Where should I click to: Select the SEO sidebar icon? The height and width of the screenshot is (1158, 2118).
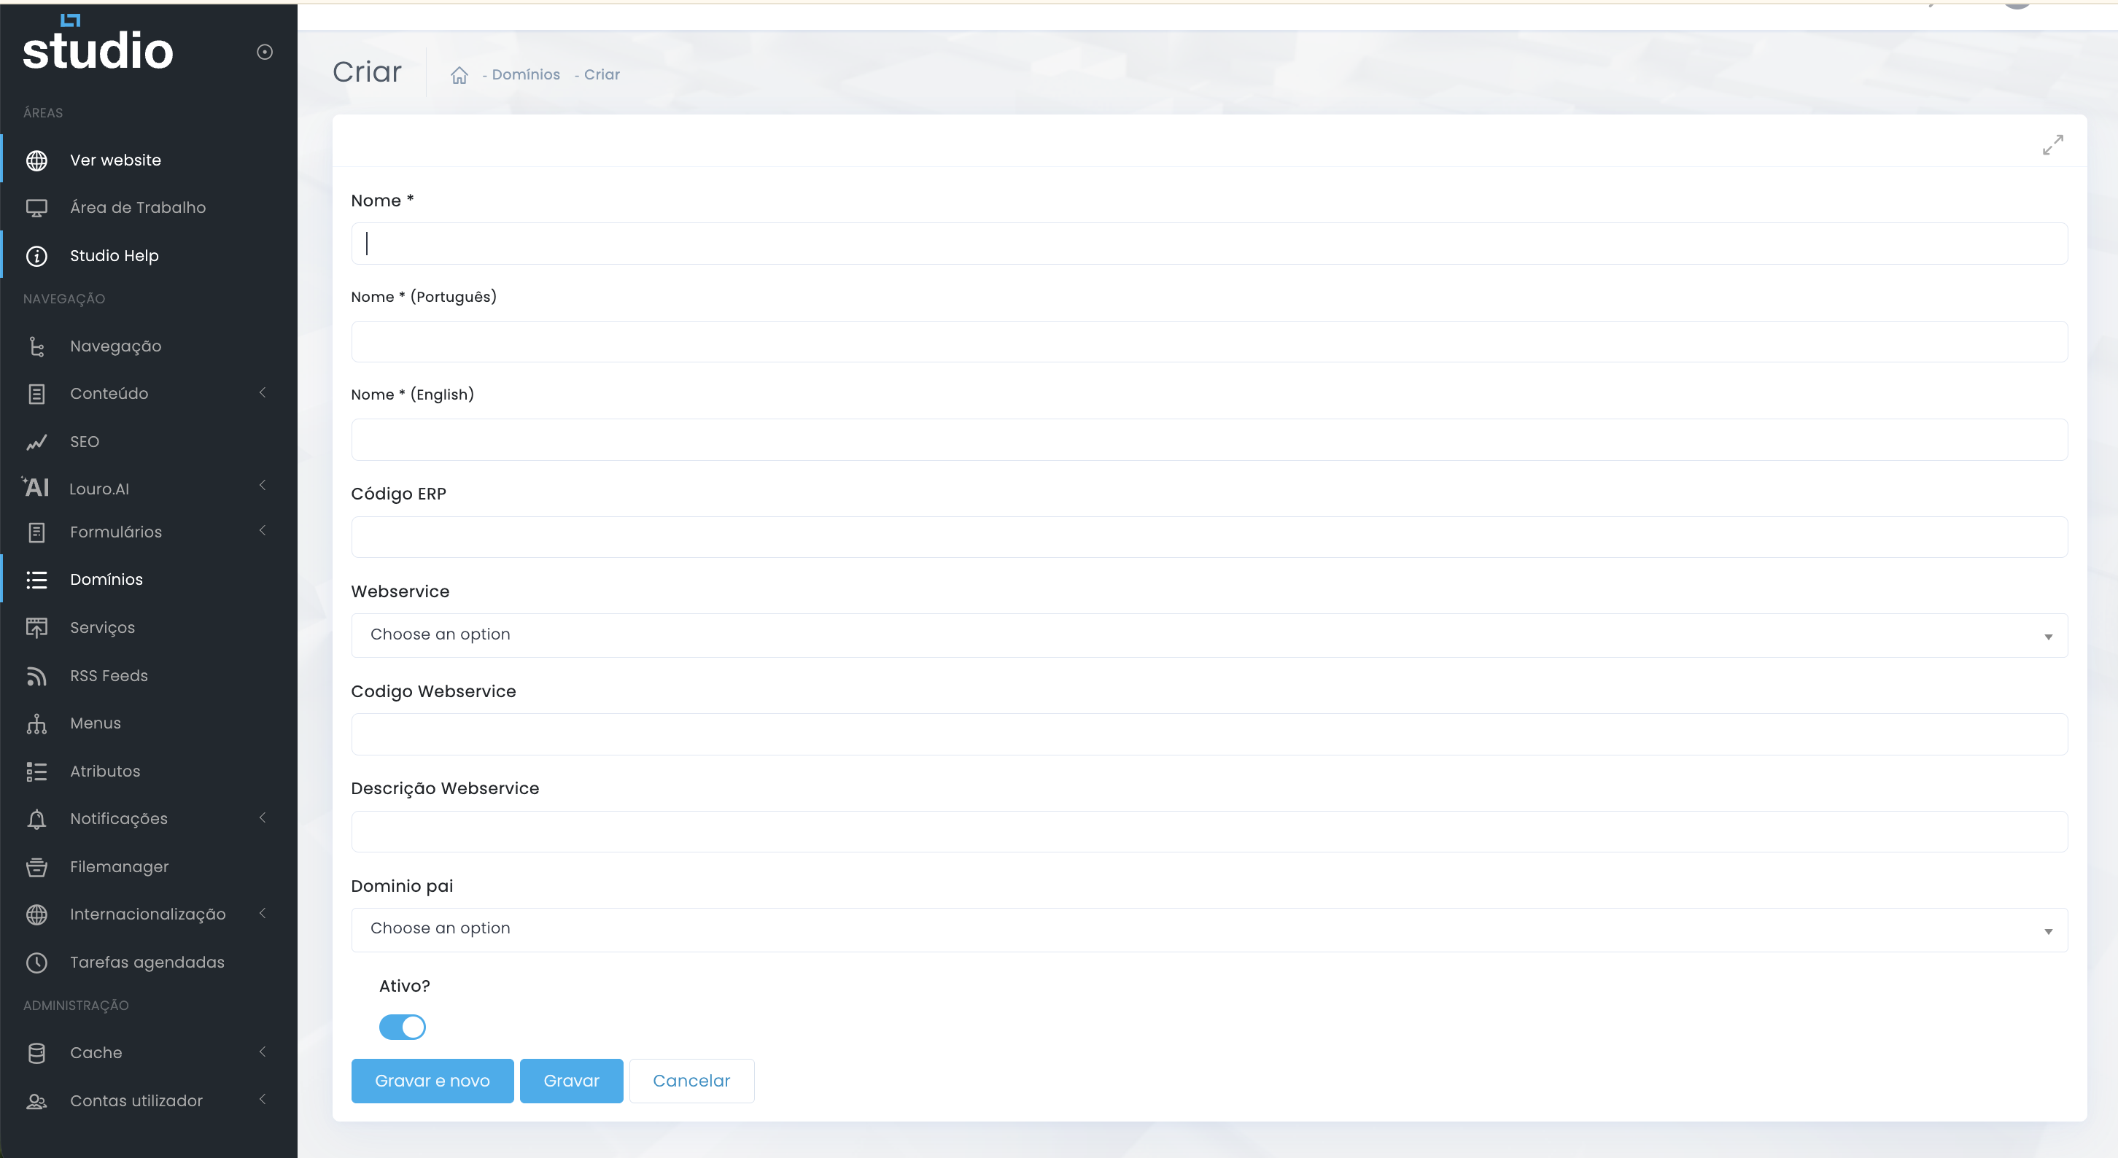(37, 441)
